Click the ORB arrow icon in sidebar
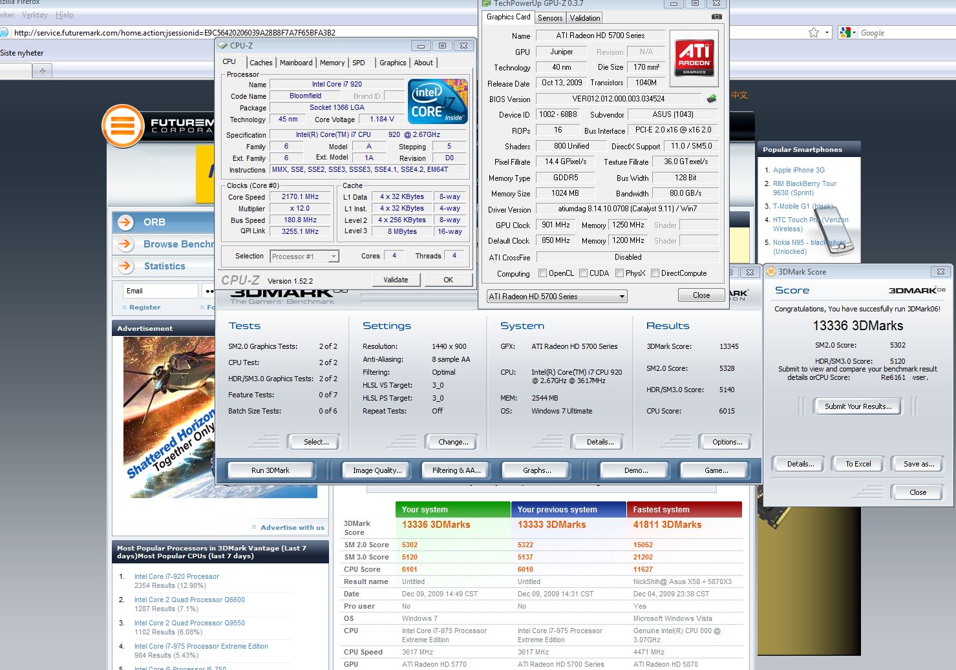 click(125, 222)
